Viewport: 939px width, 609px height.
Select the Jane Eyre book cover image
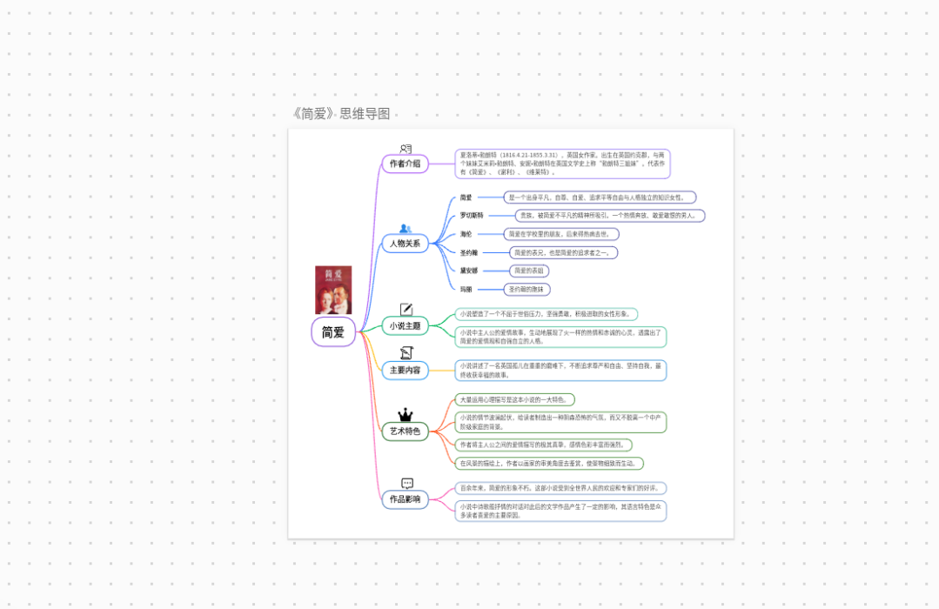(333, 290)
